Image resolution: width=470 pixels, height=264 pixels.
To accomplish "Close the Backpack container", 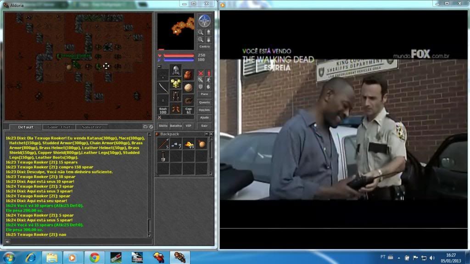I will click(x=211, y=134).
